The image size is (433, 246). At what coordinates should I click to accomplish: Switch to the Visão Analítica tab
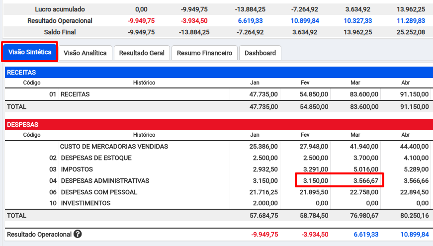tap(85, 53)
